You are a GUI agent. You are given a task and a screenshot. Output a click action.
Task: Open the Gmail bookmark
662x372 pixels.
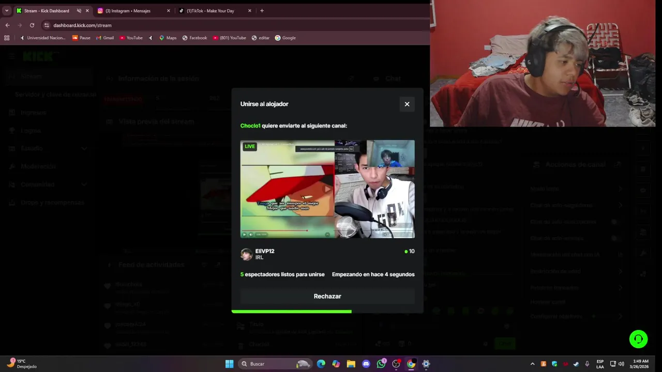tap(104, 38)
